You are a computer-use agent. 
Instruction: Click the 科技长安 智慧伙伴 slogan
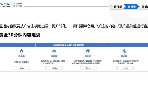[18, 5]
